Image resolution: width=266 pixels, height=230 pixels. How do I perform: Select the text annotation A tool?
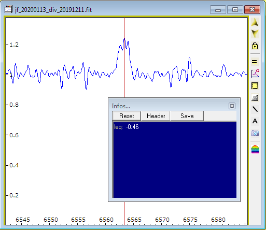pos(255,121)
